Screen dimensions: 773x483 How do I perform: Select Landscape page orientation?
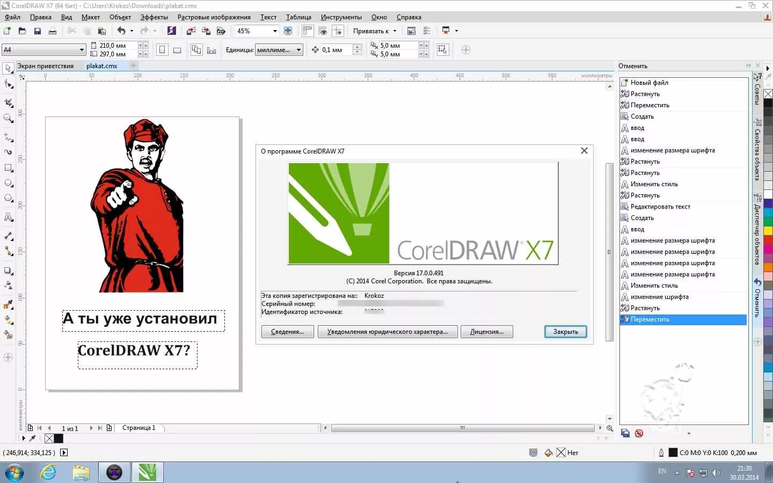coord(177,50)
